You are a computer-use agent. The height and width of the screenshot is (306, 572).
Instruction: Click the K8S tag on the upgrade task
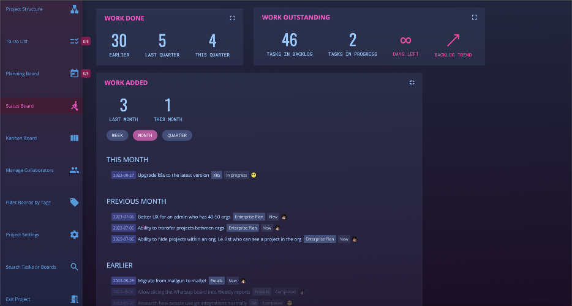217,175
